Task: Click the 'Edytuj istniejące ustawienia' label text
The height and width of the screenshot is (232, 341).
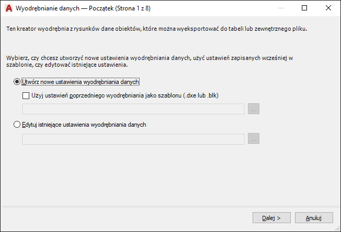Action: (x=85, y=125)
